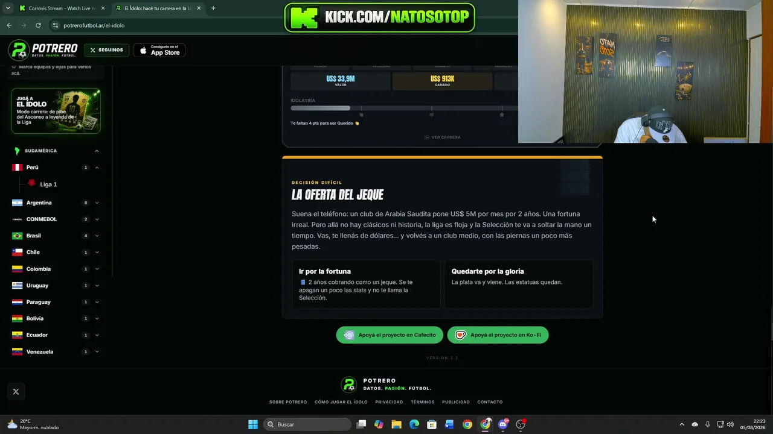The width and height of the screenshot is (773, 434).
Task: Switch to the Corrovis Stream tab
Action: click(62, 8)
